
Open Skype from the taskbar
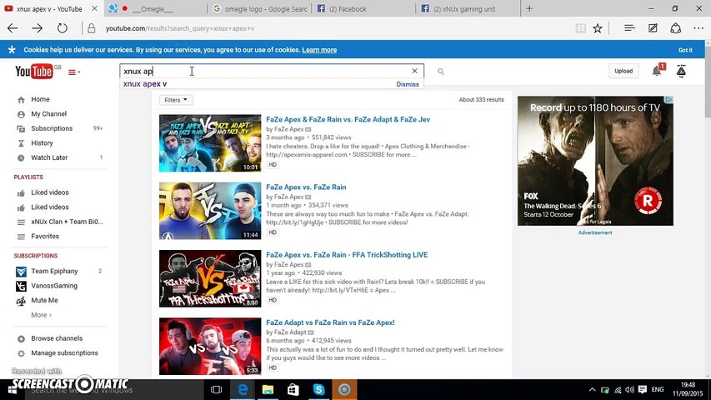[x=318, y=389]
